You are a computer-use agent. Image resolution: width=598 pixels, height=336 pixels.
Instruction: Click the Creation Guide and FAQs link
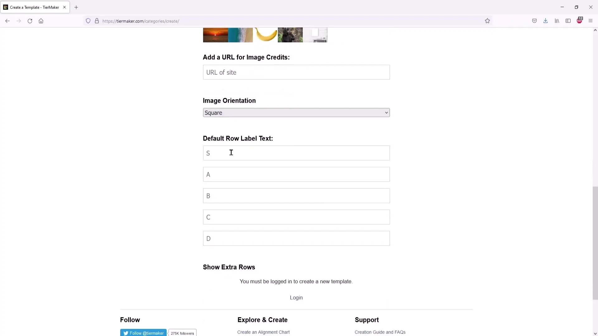380,332
